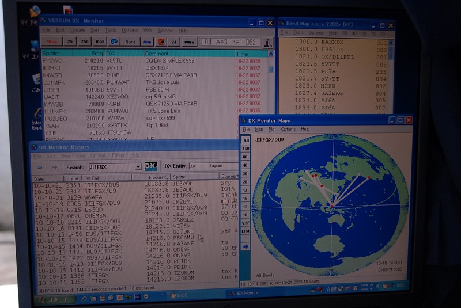
Task: Open the Sort menu in DX Monitor
Action: click(x=95, y=31)
